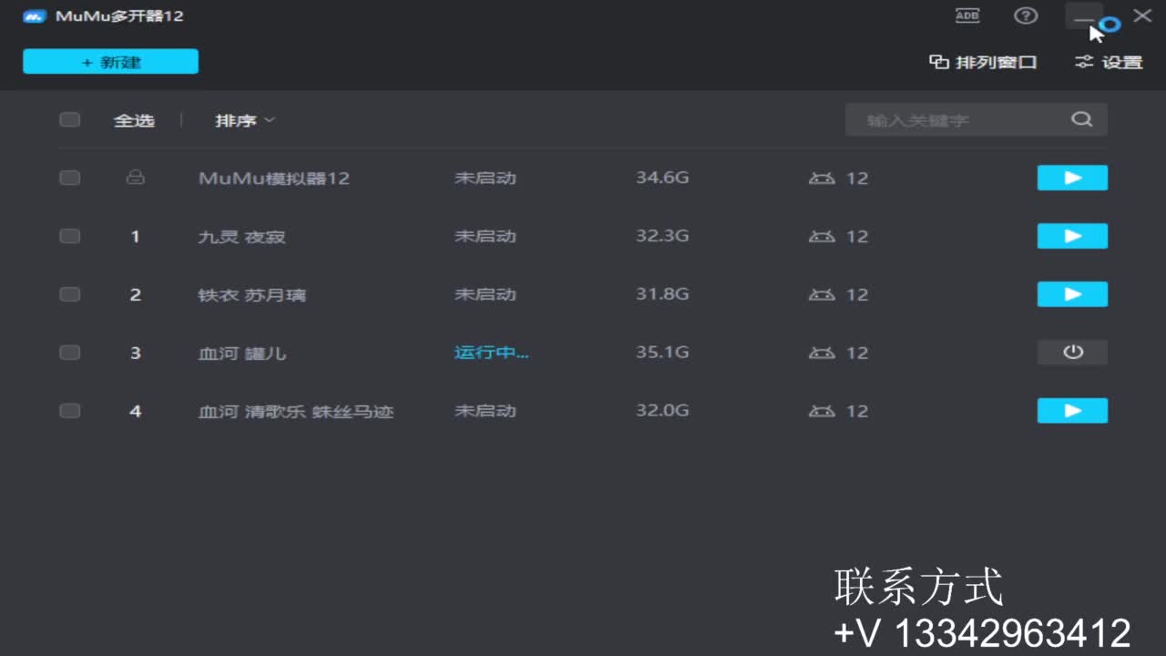This screenshot has height=656, width=1166.
Task: Start 血河 清歌乐 蛛丝马迹 play button
Action: pos(1072,411)
